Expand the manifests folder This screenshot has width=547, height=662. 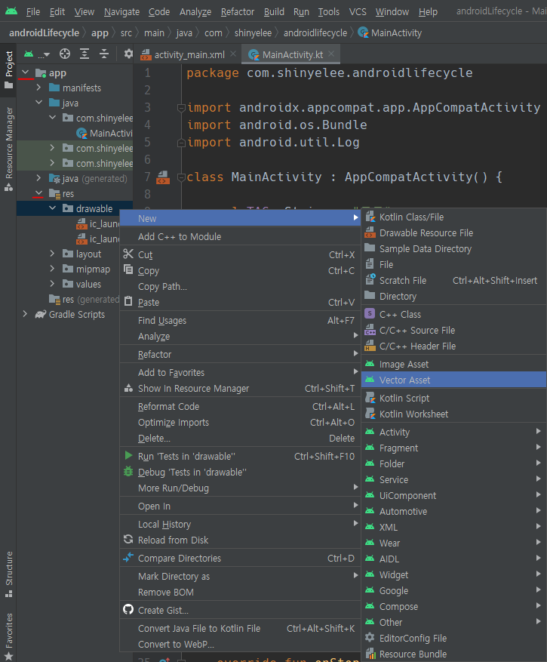click(x=38, y=88)
